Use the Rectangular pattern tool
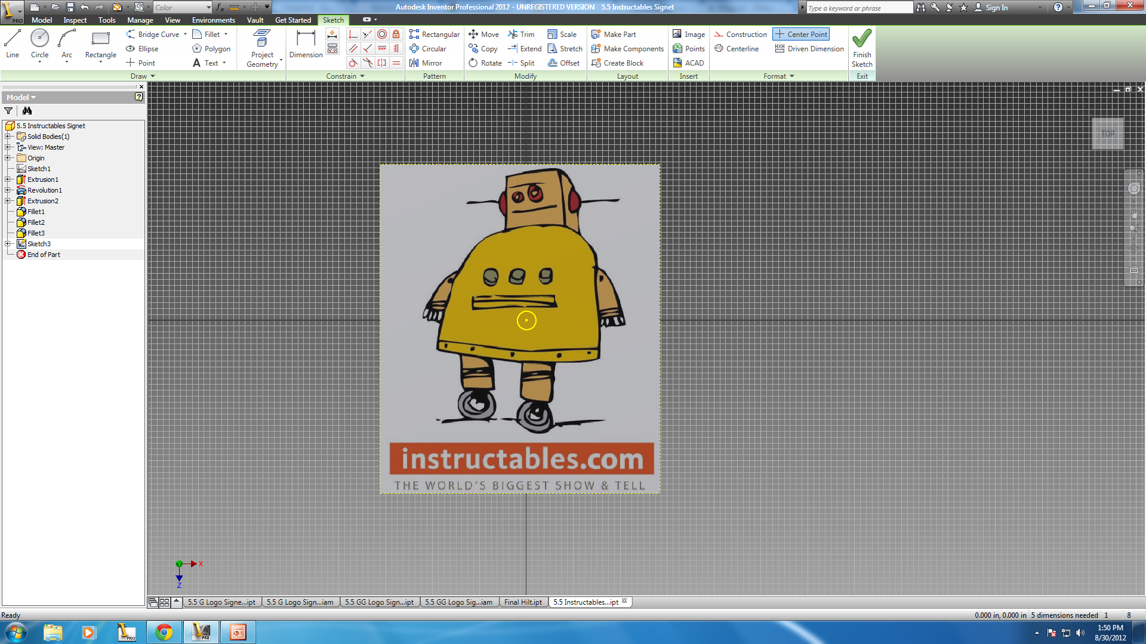 435,35
